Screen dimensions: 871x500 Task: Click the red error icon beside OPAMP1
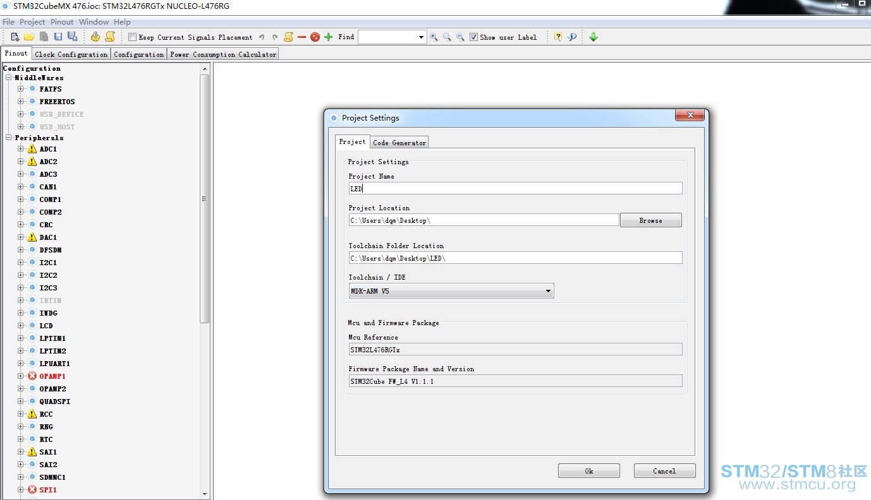(x=32, y=376)
